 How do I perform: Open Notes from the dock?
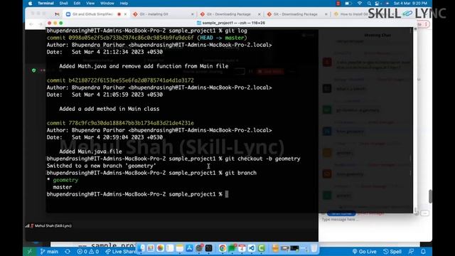(180, 248)
